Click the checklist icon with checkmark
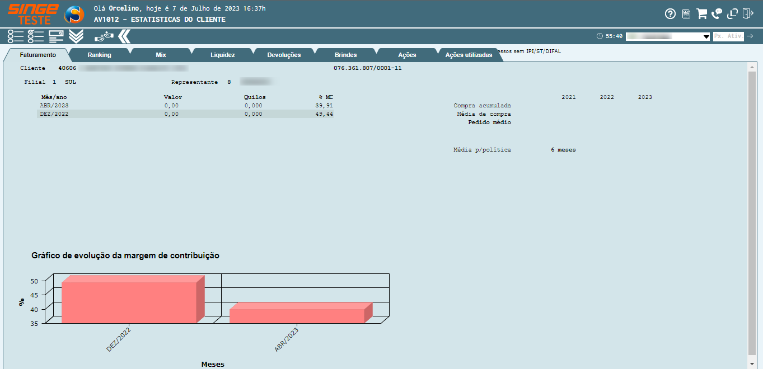 click(36, 36)
